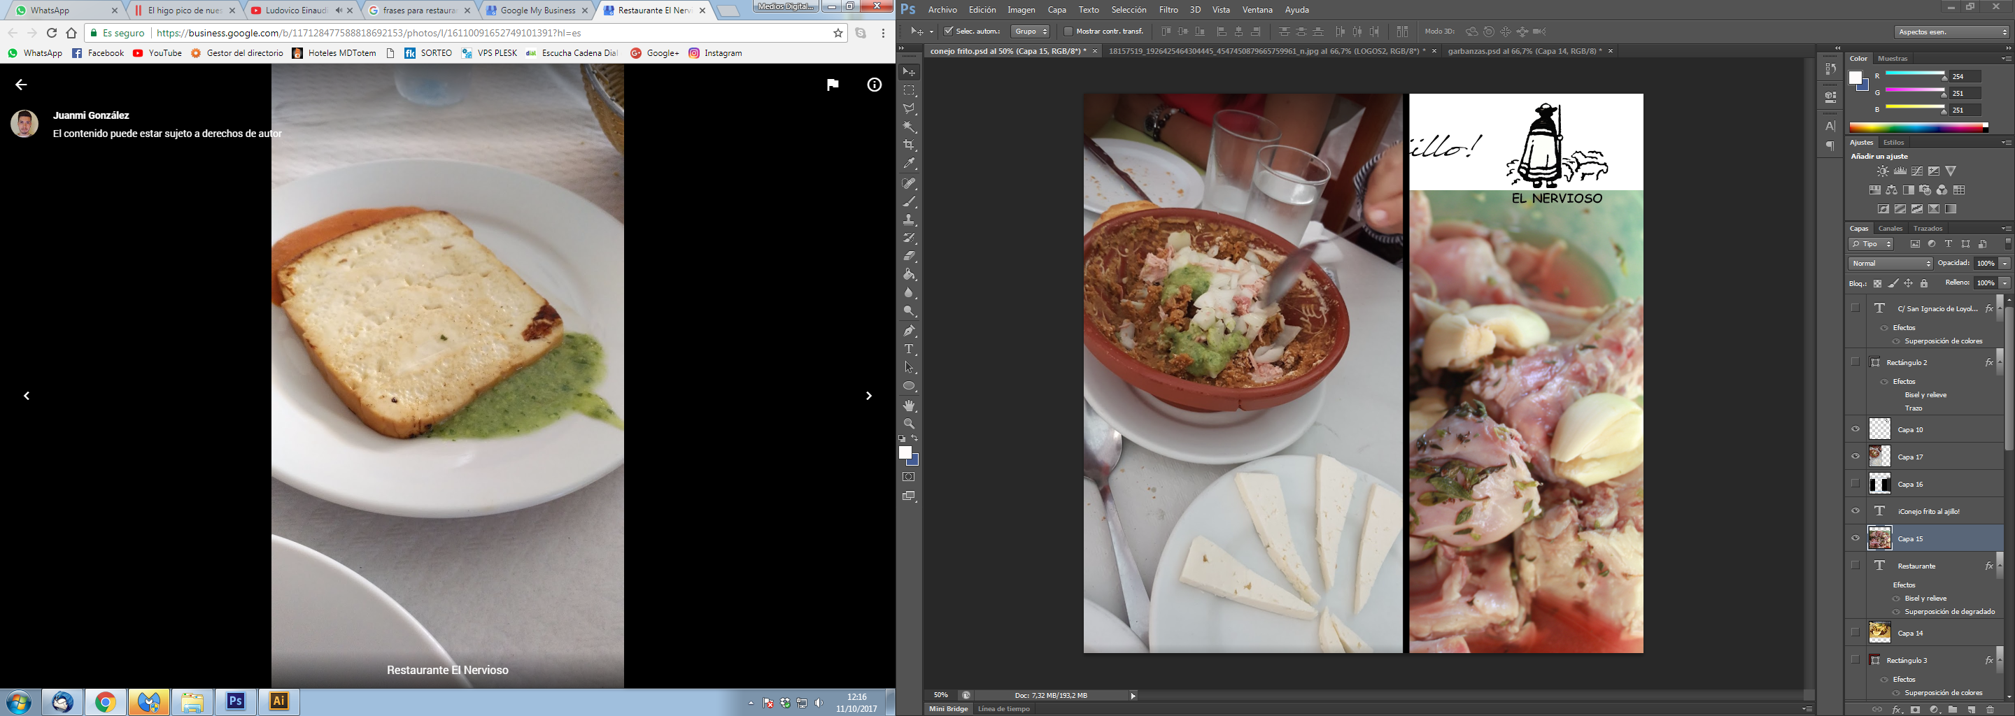Pick the Hand tool

tap(909, 406)
